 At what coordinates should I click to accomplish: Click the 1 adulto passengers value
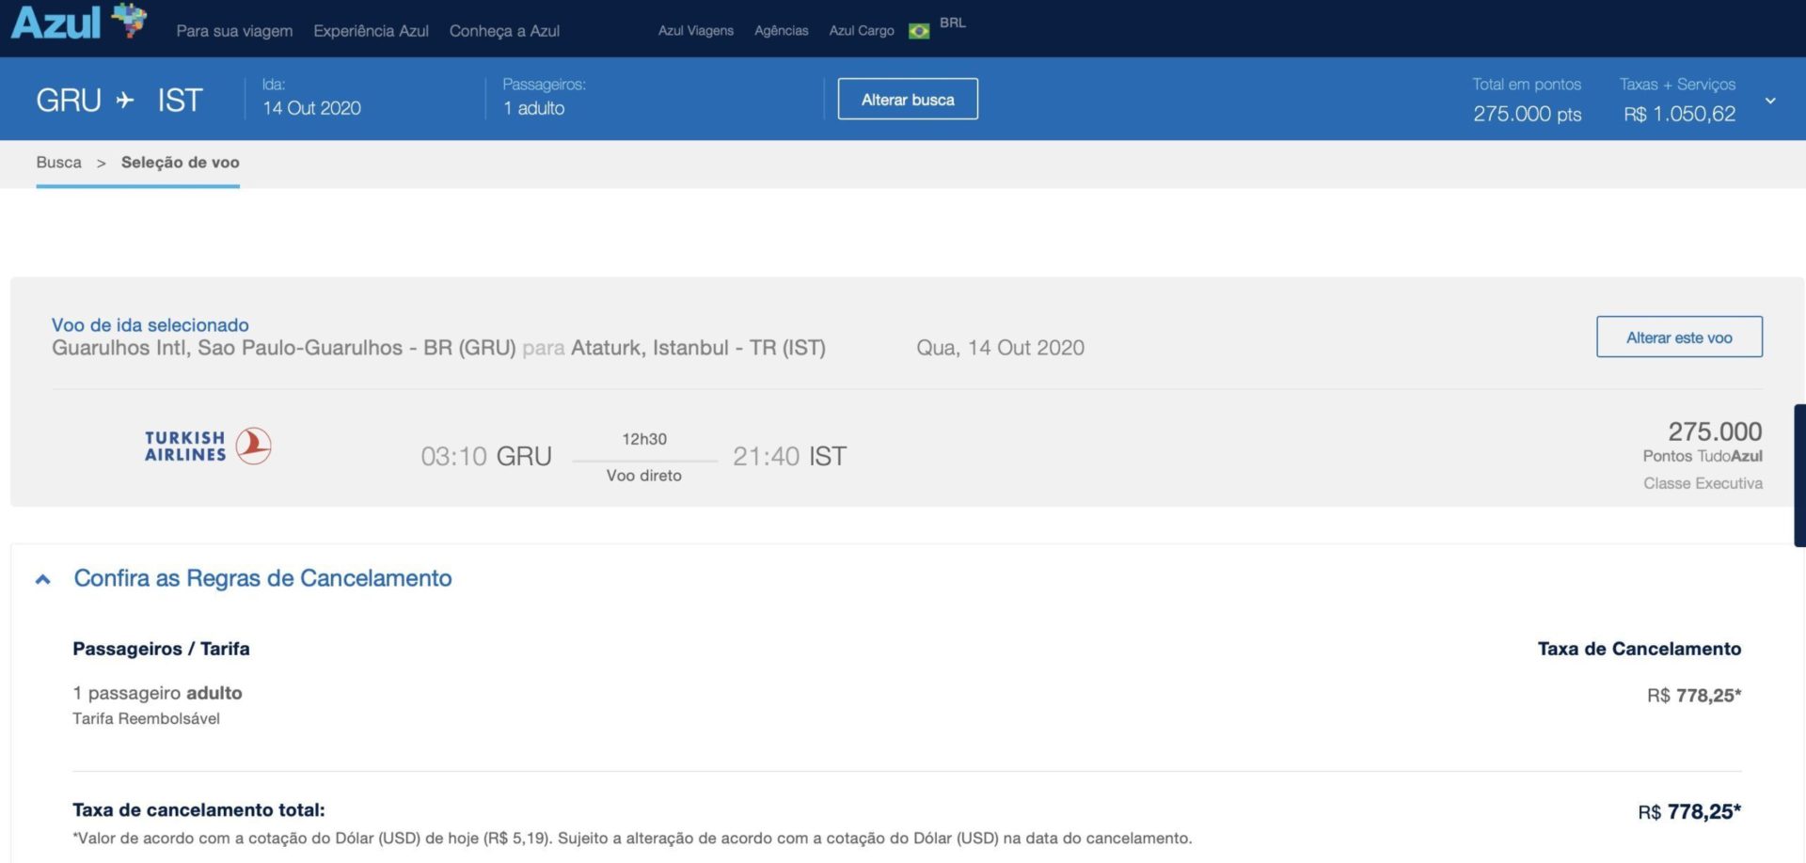(x=533, y=108)
